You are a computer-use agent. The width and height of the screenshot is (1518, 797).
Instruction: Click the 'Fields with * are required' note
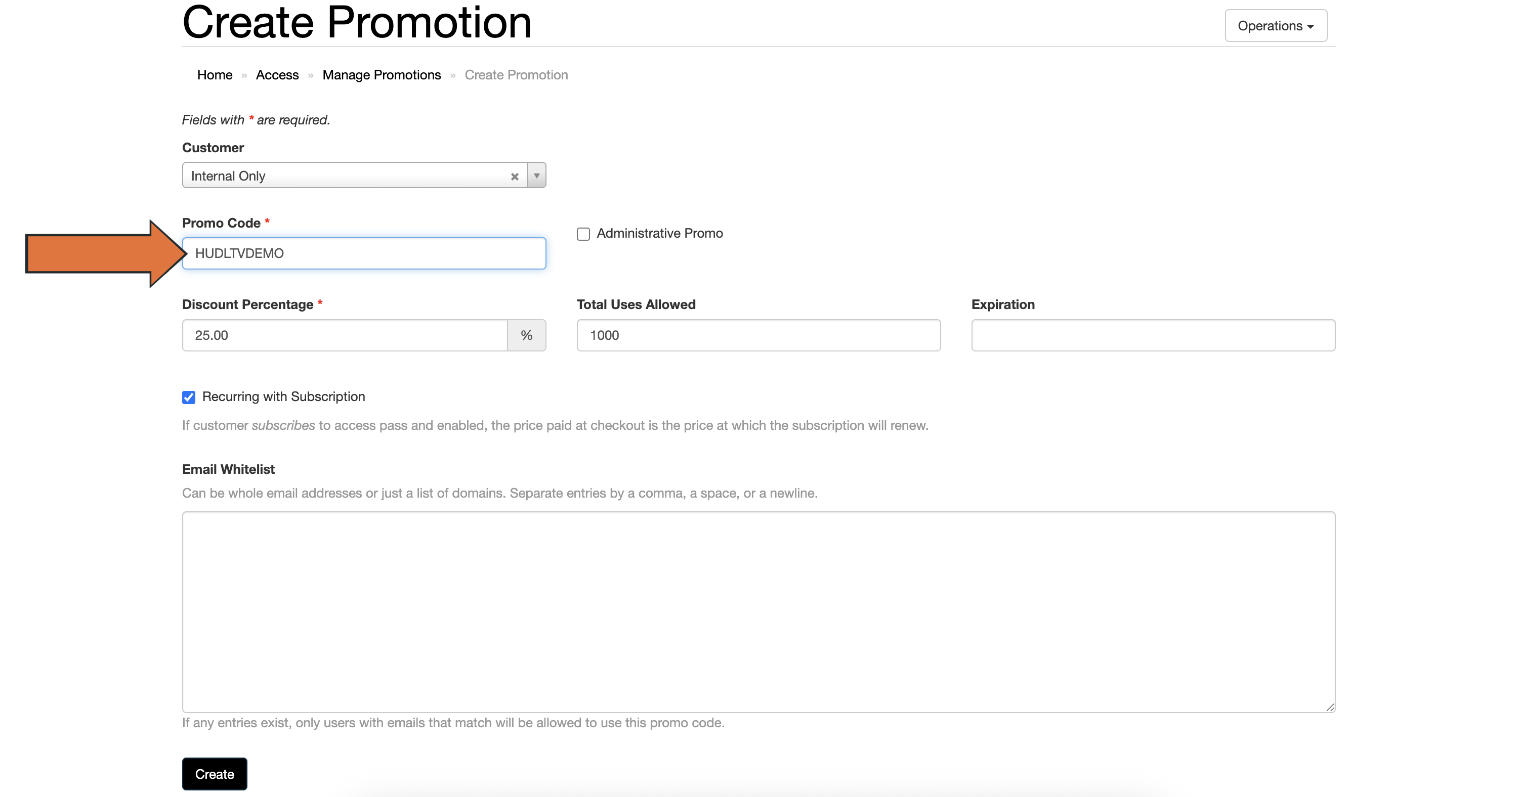(x=256, y=119)
